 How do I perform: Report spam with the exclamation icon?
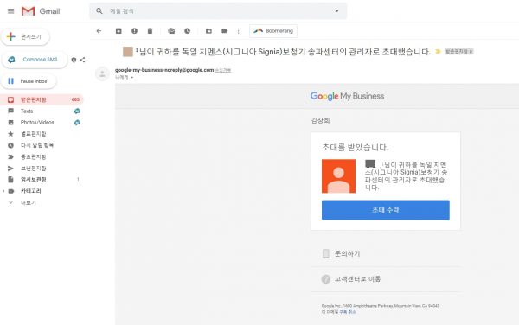click(134, 31)
